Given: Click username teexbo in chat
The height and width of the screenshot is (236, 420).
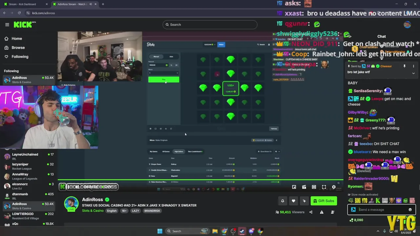Looking at the screenshot, I should [x=366, y=144].
